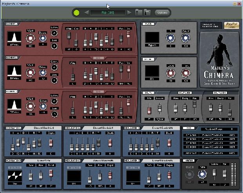243x193 pixels.
Task: Click the preset name display in top bar
Action: (108, 13)
